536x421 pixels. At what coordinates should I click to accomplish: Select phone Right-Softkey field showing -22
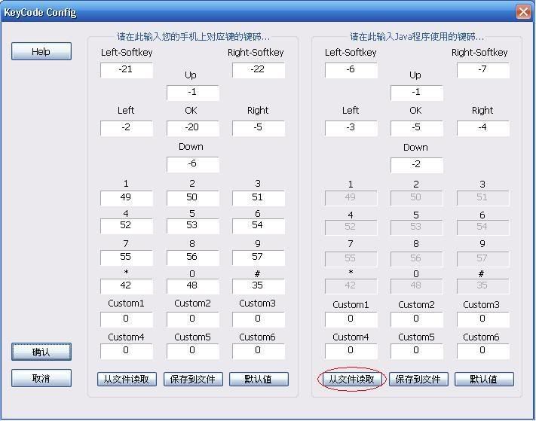click(x=259, y=70)
